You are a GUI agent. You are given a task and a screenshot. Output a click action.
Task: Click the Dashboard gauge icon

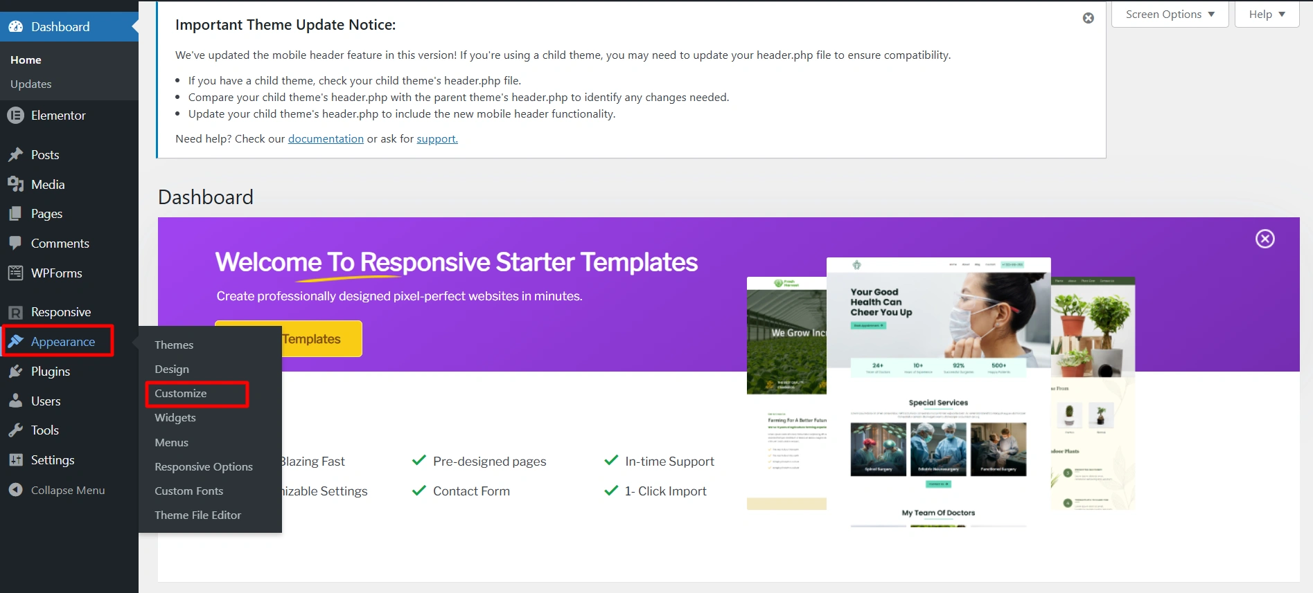click(15, 27)
